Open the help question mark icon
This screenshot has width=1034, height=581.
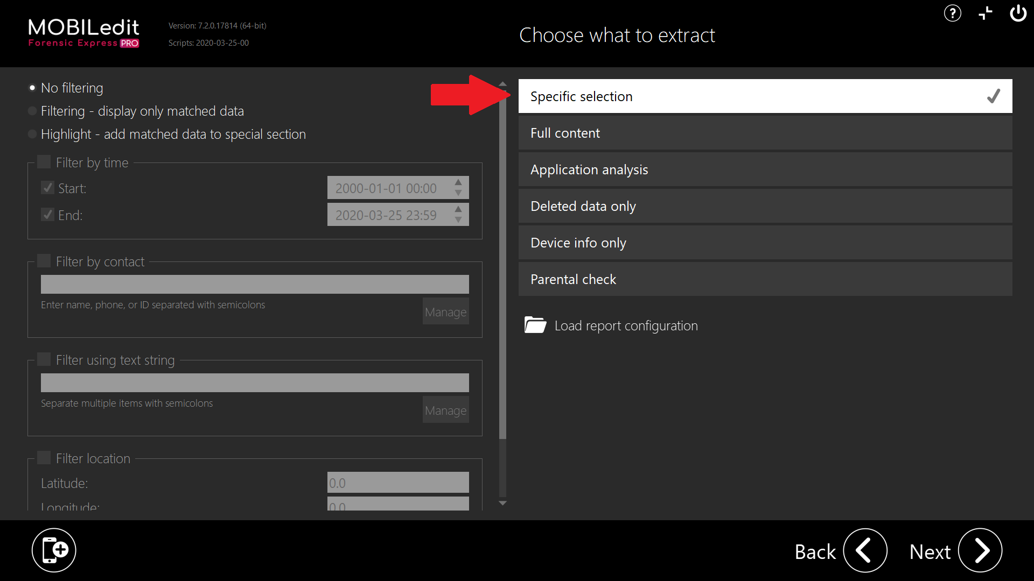pyautogui.click(x=952, y=13)
